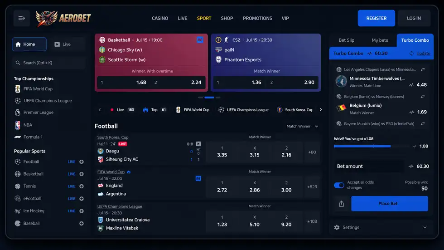Click the info icon on CS2 card
The width and height of the screenshot is (444, 250).
(x=218, y=40)
